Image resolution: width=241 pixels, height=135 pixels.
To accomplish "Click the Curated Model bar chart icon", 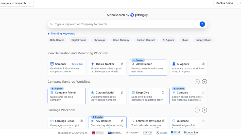I will 93,93.
